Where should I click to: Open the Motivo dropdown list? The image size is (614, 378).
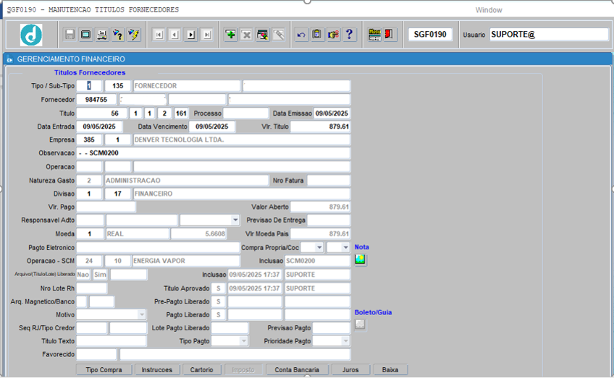[141, 314]
